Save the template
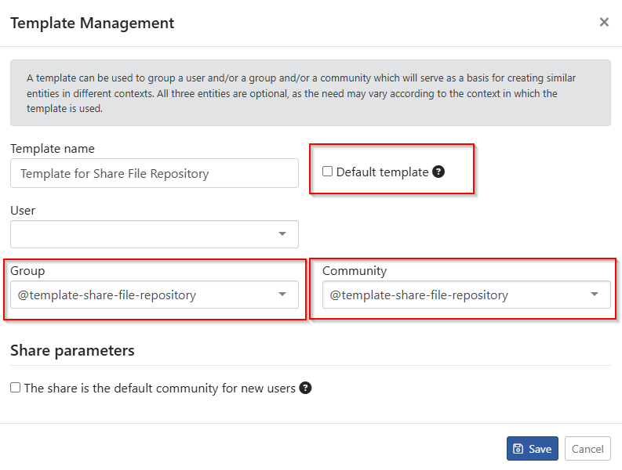Image resolution: width=622 pixels, height=470 pixels. point(532,449)
